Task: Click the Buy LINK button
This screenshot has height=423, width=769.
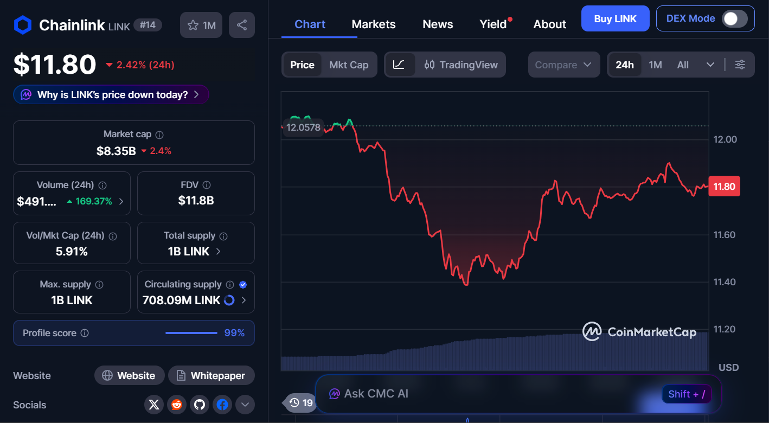Action: (x=615, y=19)
